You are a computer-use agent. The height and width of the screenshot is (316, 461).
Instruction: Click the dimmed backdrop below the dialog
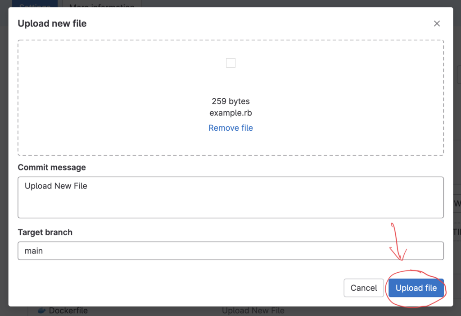[x=135, y=312]
